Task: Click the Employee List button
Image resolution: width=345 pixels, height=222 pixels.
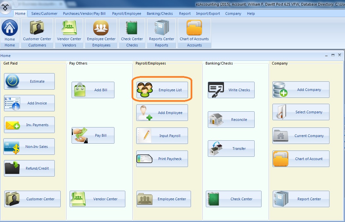Action: pos(162,90)
